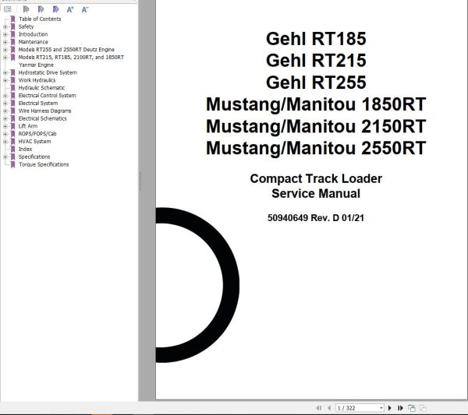Open the Safety bookmark
This screenshot has height=415, width=468.
26,26
